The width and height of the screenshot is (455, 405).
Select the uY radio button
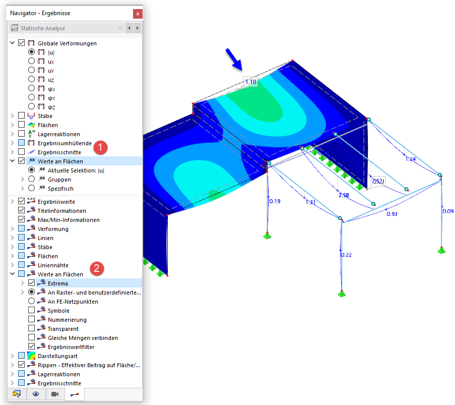31,70
